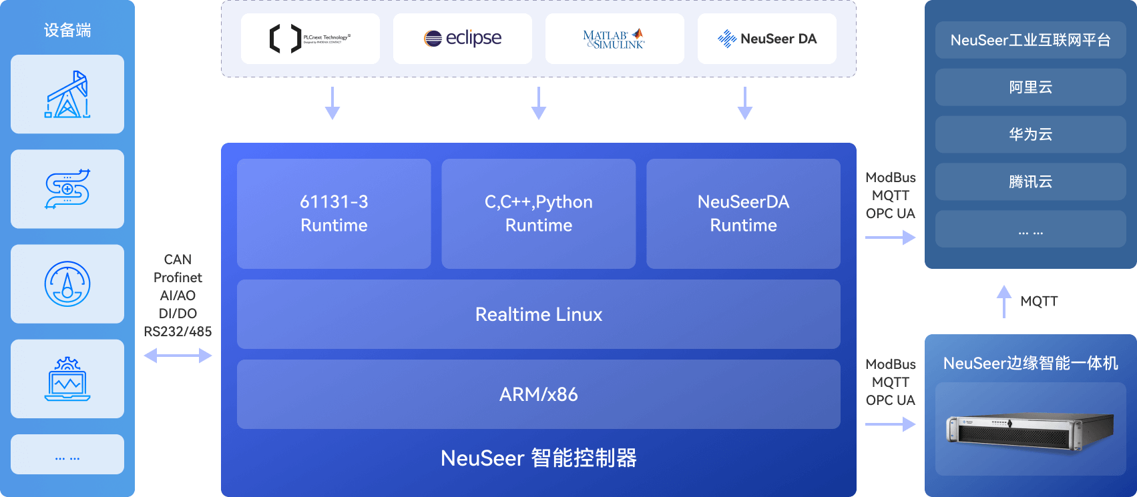Screen dimensions: 1137x497
Task: Select the Realtime Linux layer
Action: tap(538, 314)
